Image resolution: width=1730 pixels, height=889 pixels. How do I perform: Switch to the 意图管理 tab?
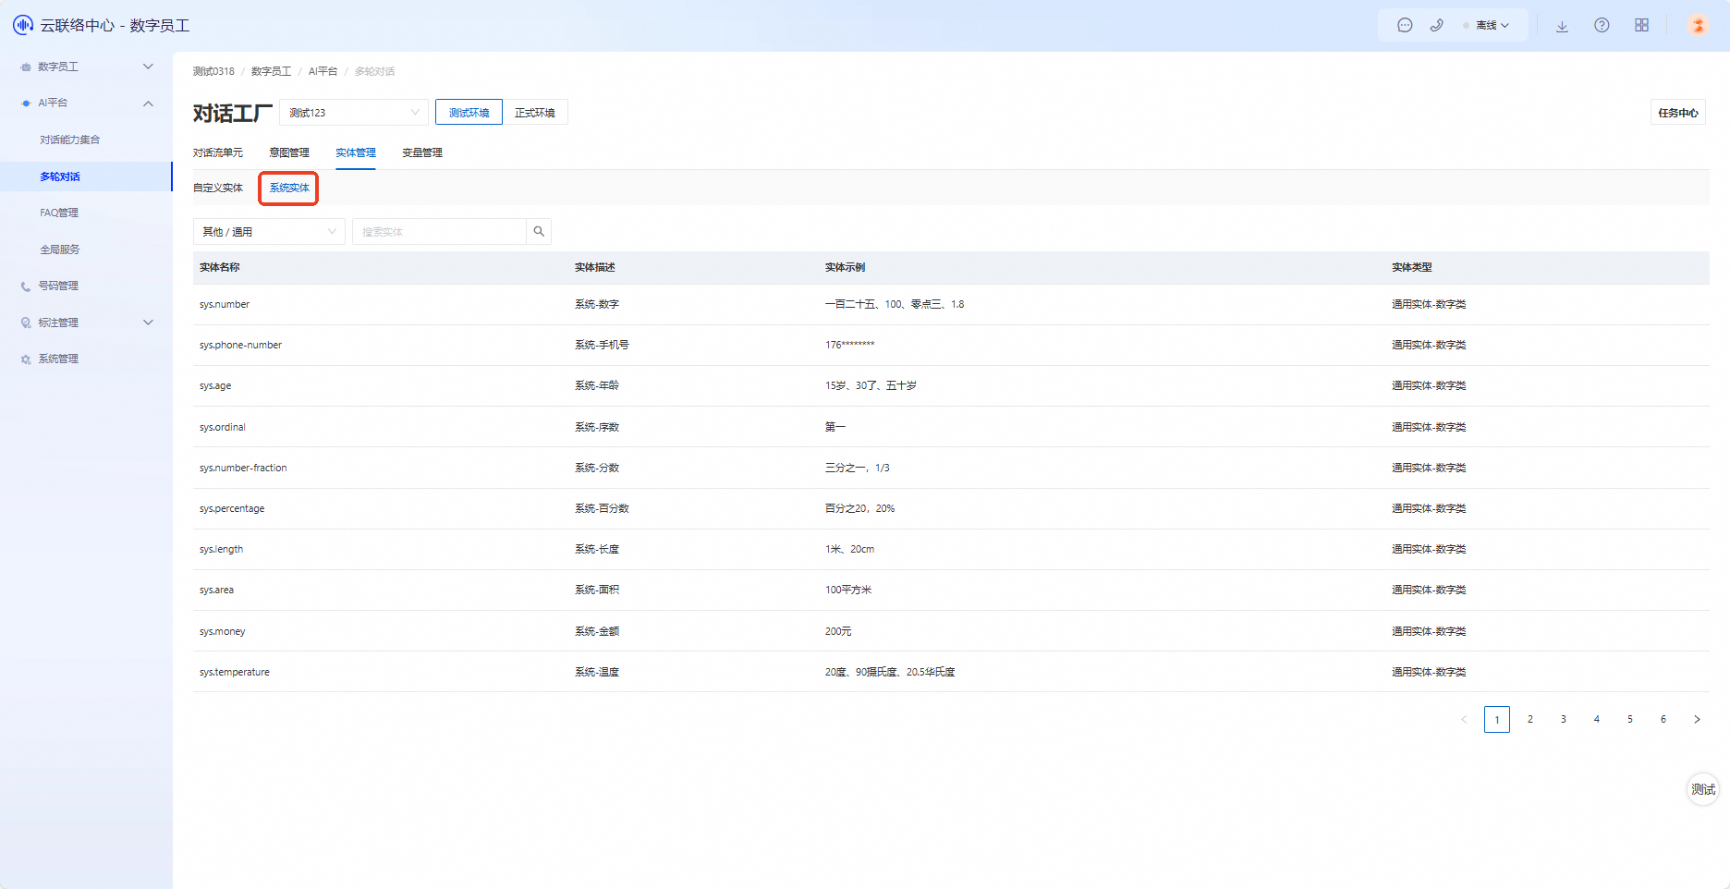(x=289, y=152)
